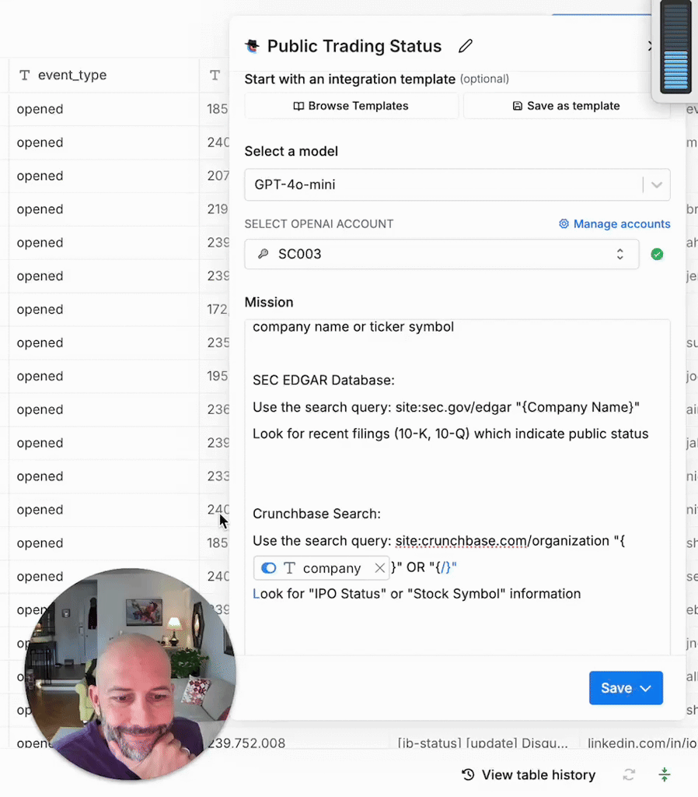Toggle the switch on the company variable token
Screen dimensions: 698x797
pyautogui.click(x=269, y=568)
